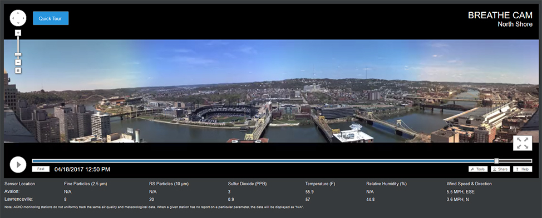The height and width of the screenshot is (218, 542).
Task: Click Lawrenceville's sulfur dioxide value 0.9
Action: click(231, 199)
